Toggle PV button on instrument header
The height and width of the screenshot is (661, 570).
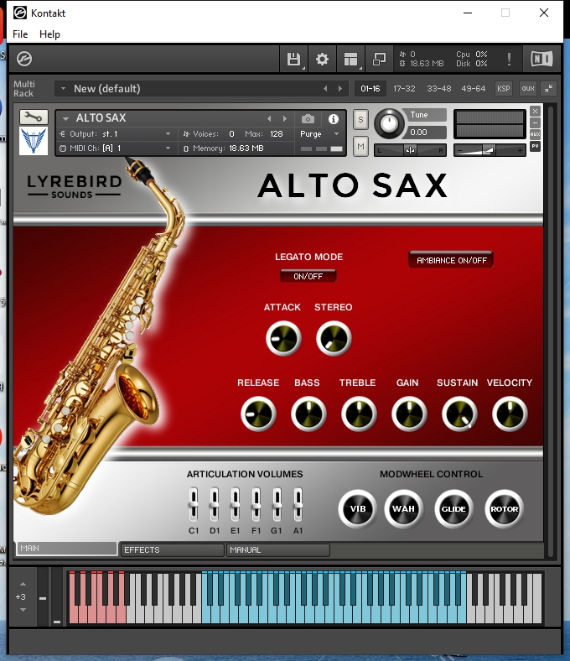point(535,146)
